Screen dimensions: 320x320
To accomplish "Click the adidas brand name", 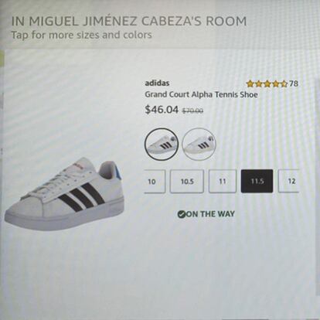I will (157, 83).
